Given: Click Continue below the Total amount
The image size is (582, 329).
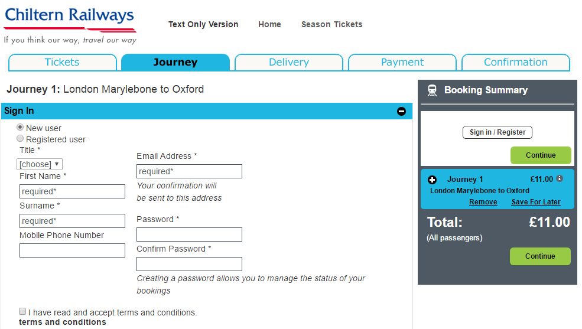Looking at the screenshot, I should [540, 256].
